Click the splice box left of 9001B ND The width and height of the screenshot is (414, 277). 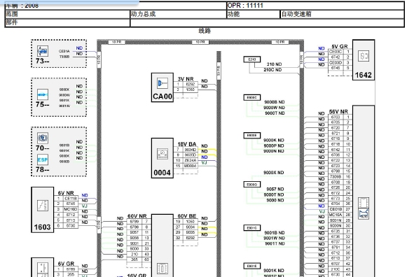(x=252, y=228)
